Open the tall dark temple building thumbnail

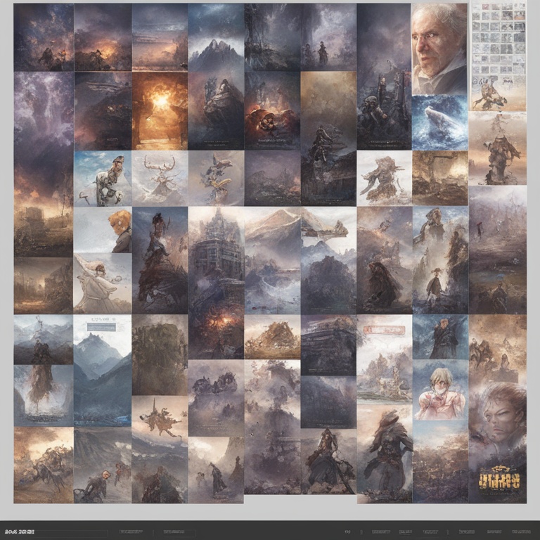click(x=216, y=256)
